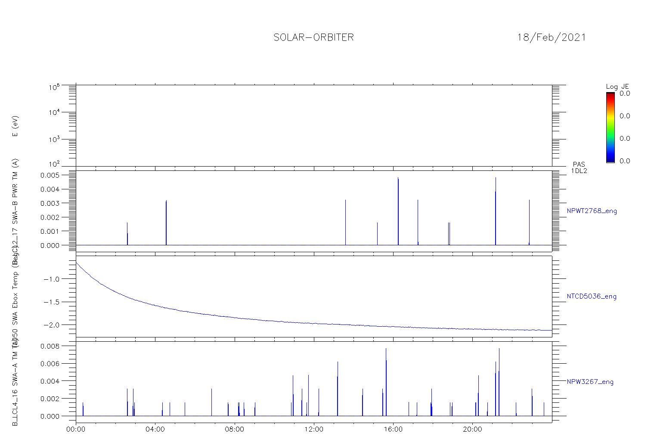Viewport: 651px width, 439px height.
Task: Click the NTCD5036_eng parameter label
Action: click(x=592, y=297)
